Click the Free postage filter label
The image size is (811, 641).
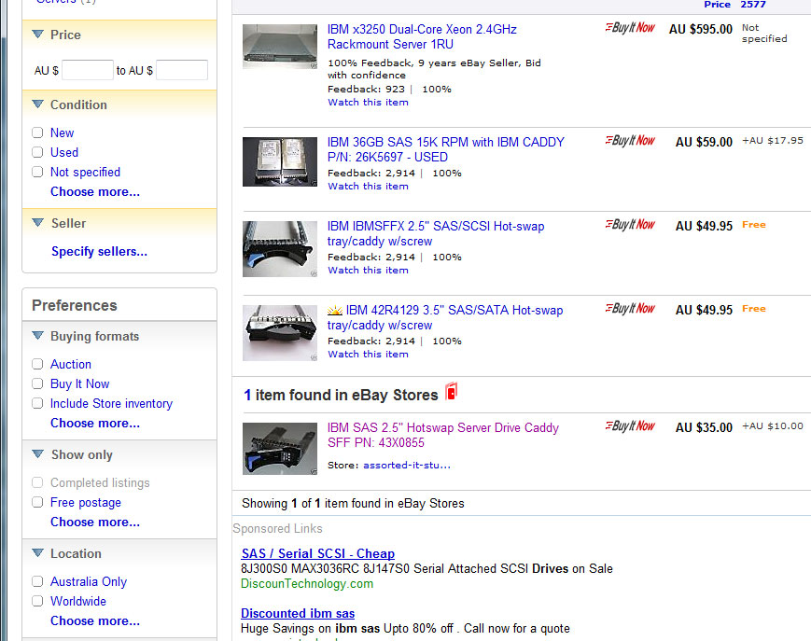click(x=85, y=503)
